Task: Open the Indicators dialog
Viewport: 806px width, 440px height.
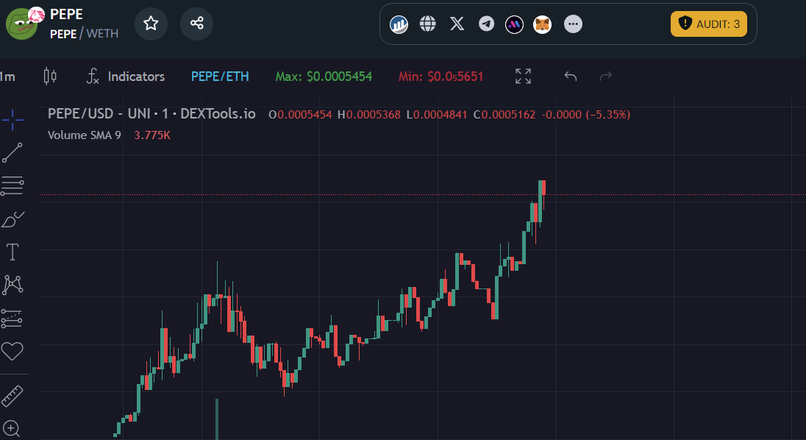Action: pos(126,77)
